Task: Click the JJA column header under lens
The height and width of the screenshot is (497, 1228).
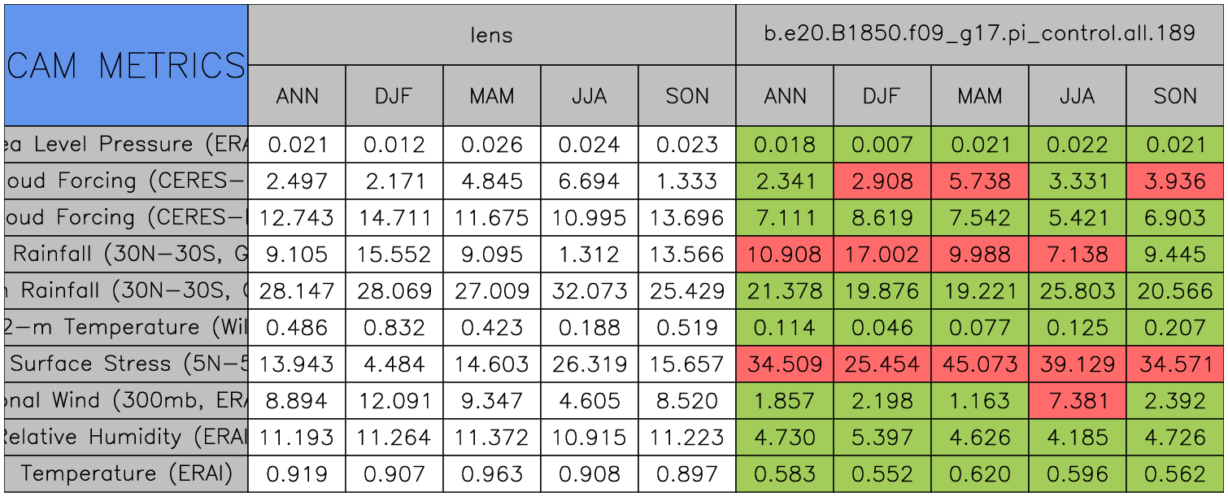Action: coord(590,96)
